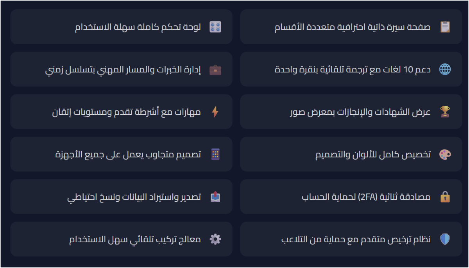Click the text مصادقة ثنائية (2FA) لحماية الحساب
469x268 pixels.
(366, 197)
